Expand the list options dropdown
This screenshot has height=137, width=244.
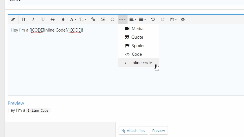(143, 19)
